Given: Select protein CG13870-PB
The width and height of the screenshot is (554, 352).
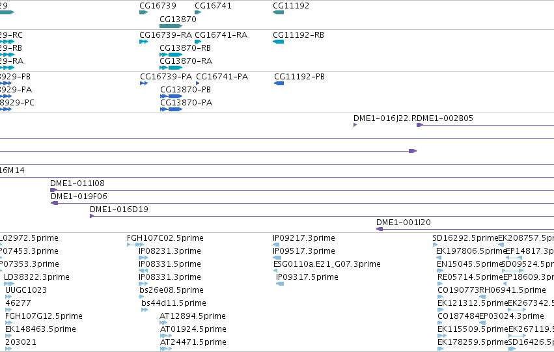Looking at the screenshot, I should [186, 90].
